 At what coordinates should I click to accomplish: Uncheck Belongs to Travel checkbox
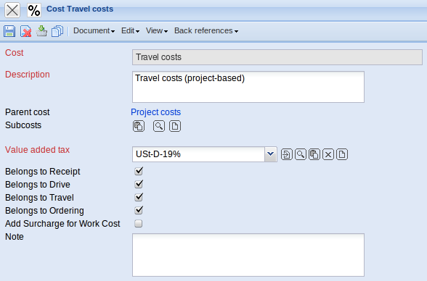point(139,197)
